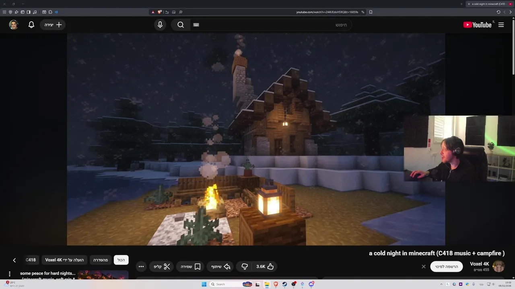Open the on-screen keyboard icon in search box
Screen dimensions: 515x289
click(x=196, y=25)
